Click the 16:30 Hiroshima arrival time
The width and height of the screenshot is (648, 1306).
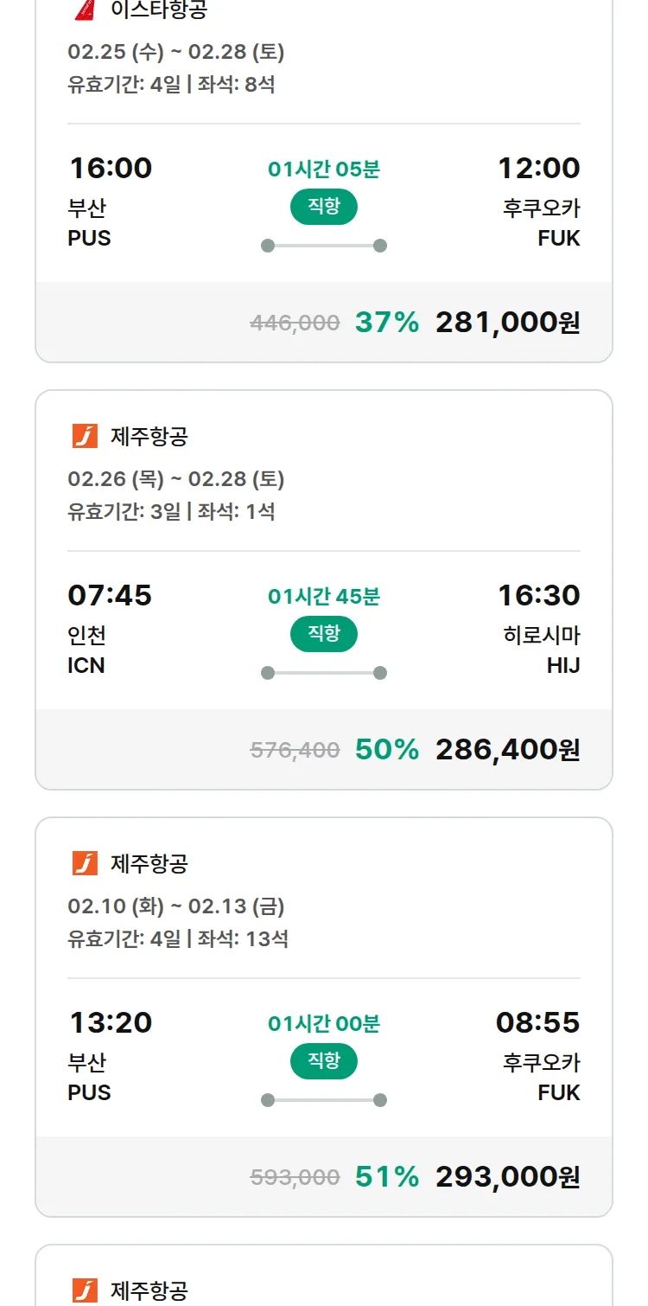pos(538,595)
